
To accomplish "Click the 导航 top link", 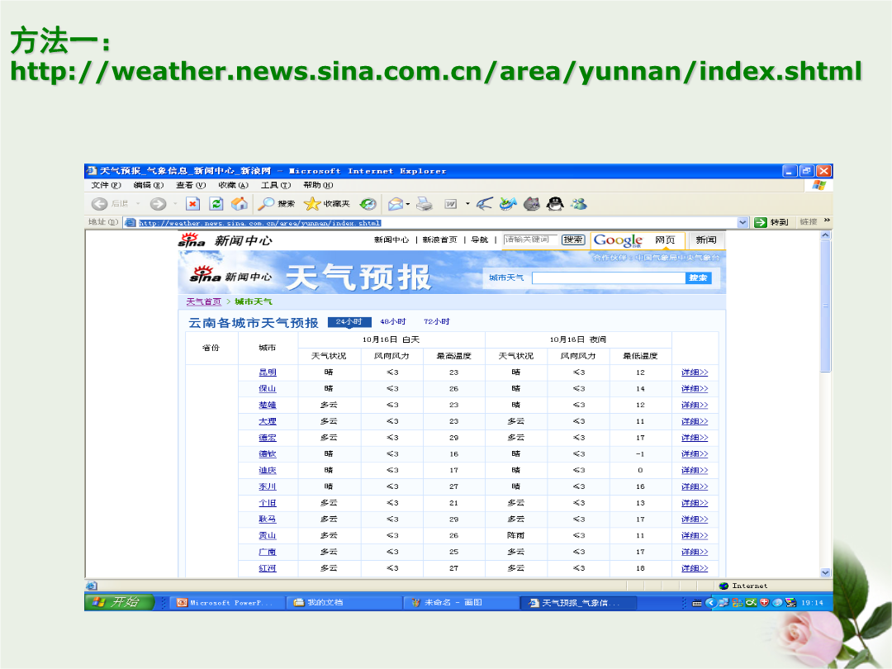I will (x=480, y=240).
